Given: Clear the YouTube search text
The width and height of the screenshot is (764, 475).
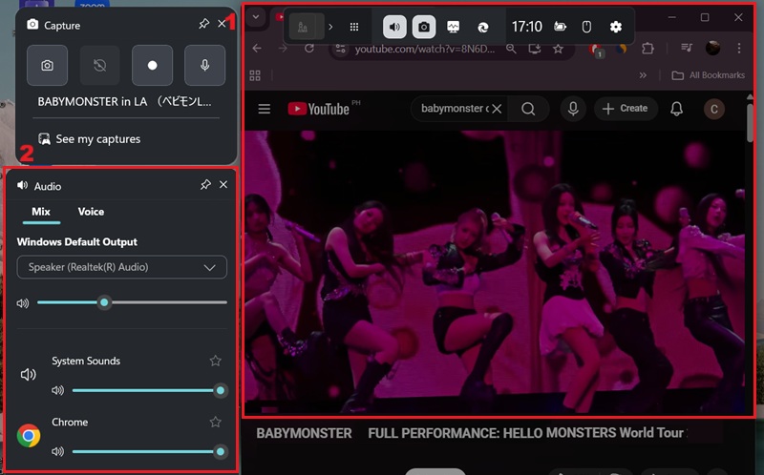Looking at the screenshot, I should [x=497, y=109].
